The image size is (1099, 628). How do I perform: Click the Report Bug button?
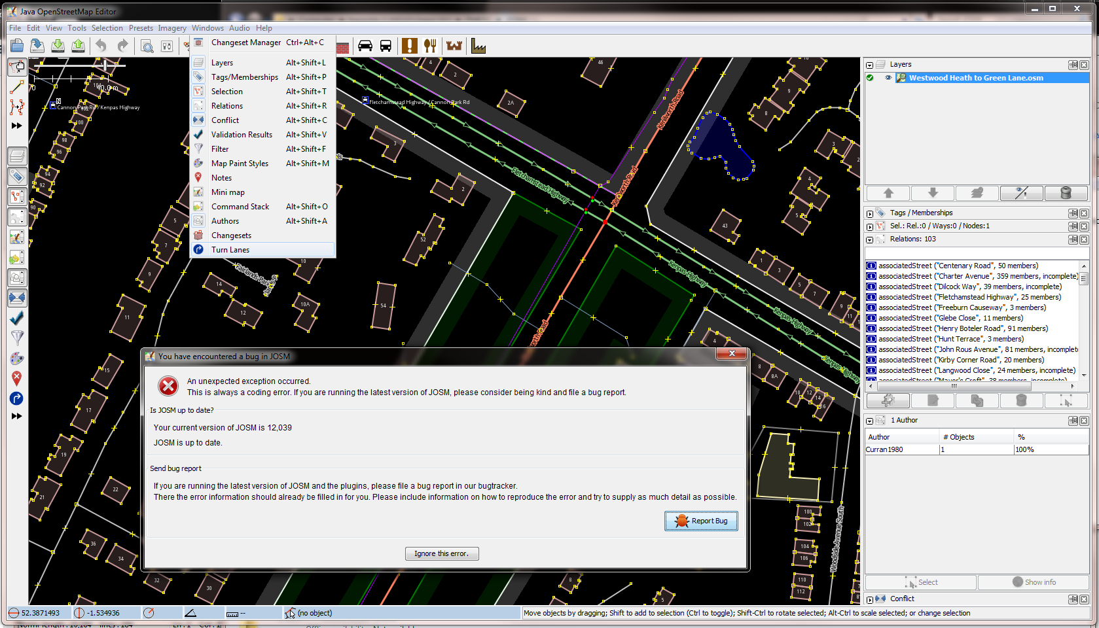click(x=701, y=521)
